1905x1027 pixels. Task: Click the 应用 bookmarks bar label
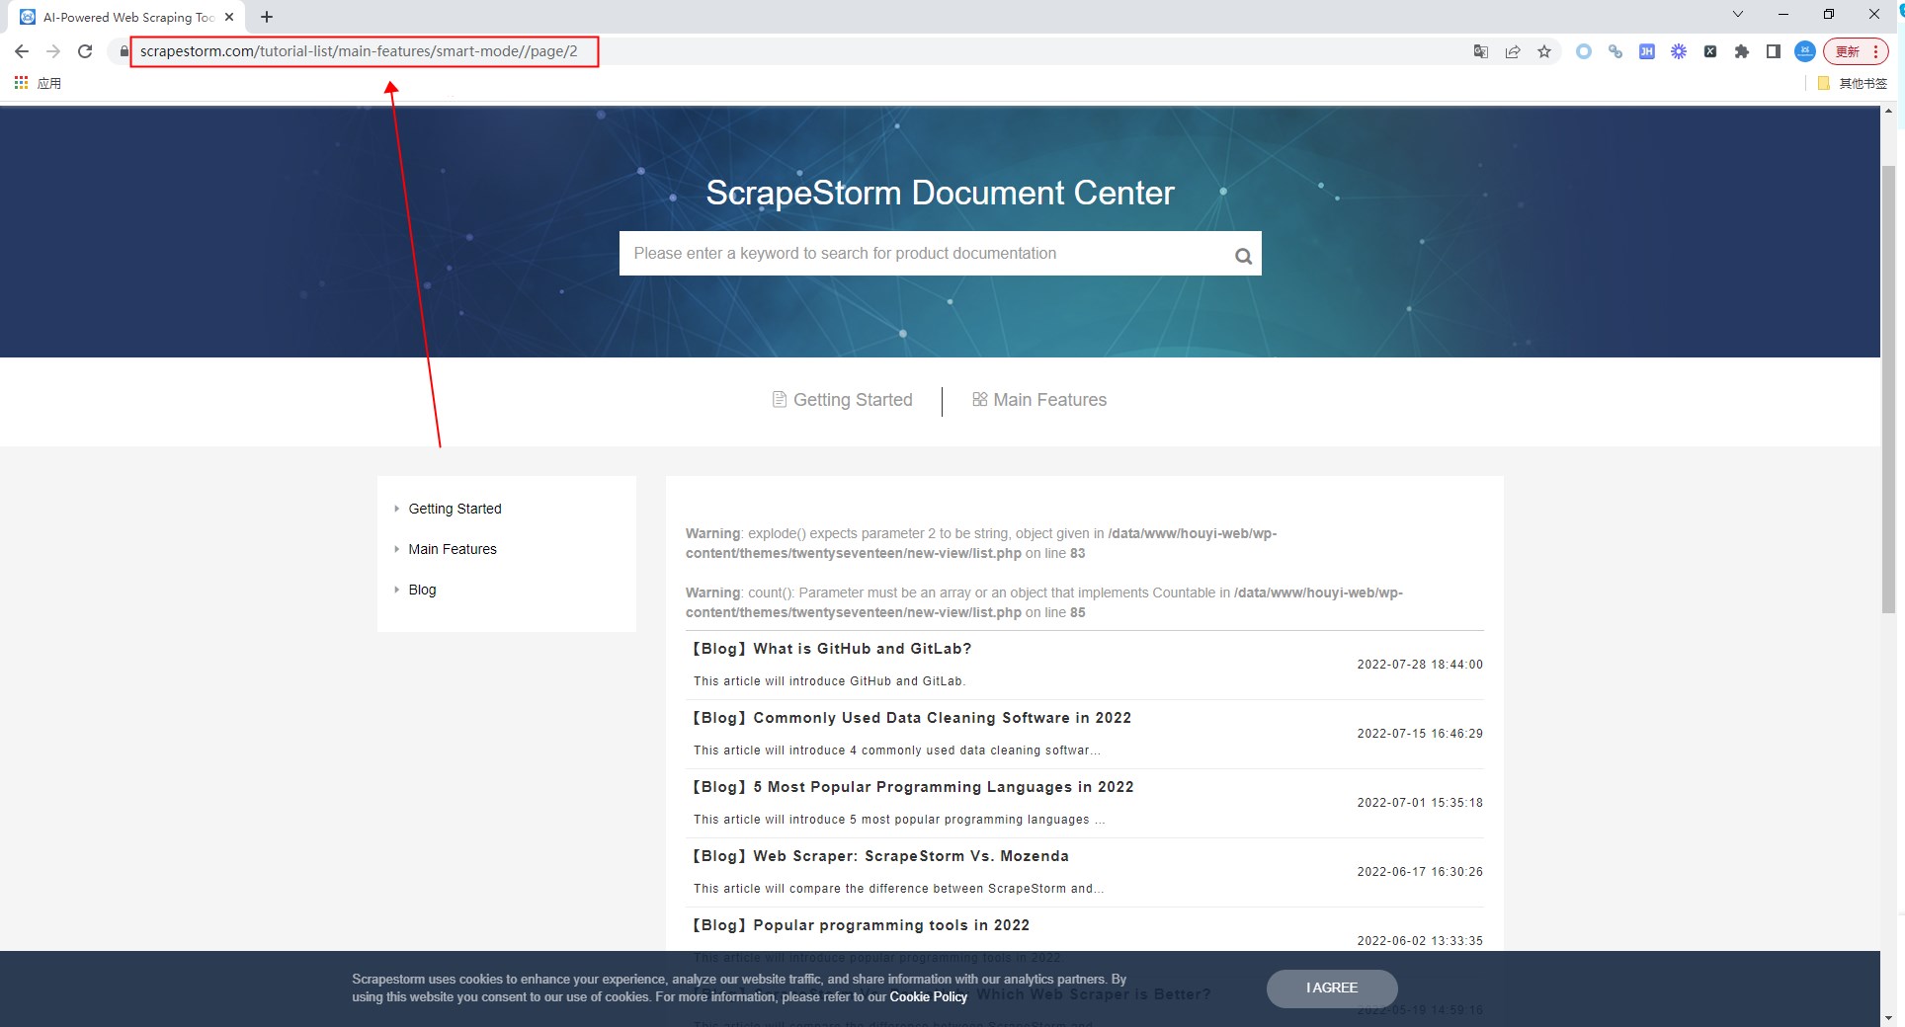pyautogui.click(x=49, y=83)
